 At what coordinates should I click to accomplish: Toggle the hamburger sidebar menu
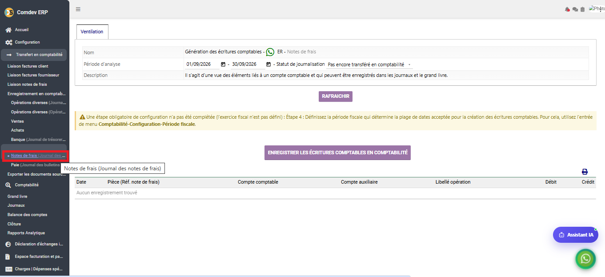pos(78,9)
